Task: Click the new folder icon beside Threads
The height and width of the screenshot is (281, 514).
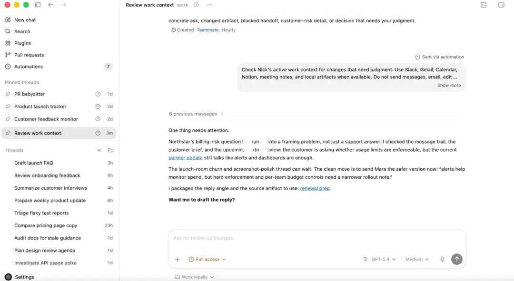Action: coord(110,150)
